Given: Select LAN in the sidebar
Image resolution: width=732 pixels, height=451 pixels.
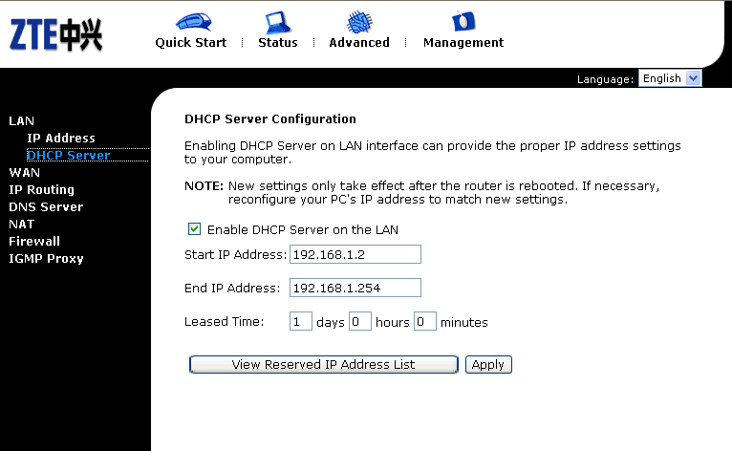Looking at the screenshot, I should (21, 121).
